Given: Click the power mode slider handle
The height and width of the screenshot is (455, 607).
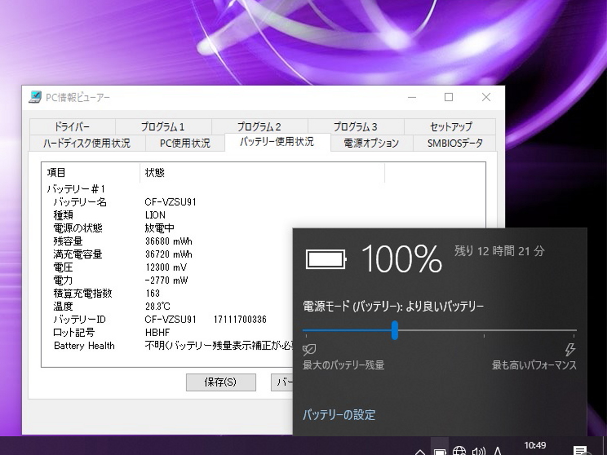Looking at the screenshot, I should click(395, 331).
